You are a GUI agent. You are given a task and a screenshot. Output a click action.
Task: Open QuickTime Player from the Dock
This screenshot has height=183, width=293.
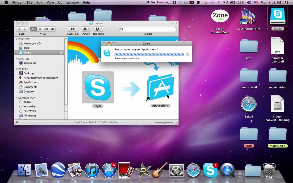[x=227, y=170]
